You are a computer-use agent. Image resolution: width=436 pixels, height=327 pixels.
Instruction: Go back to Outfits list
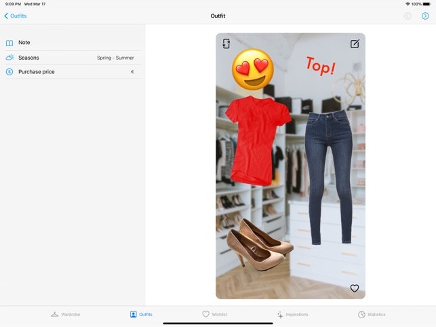pyautogui.click(x=16, y=16)
